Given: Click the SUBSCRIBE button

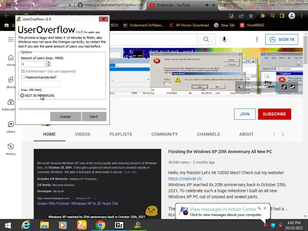Looking at the screenshot, I should coord(274,114).
